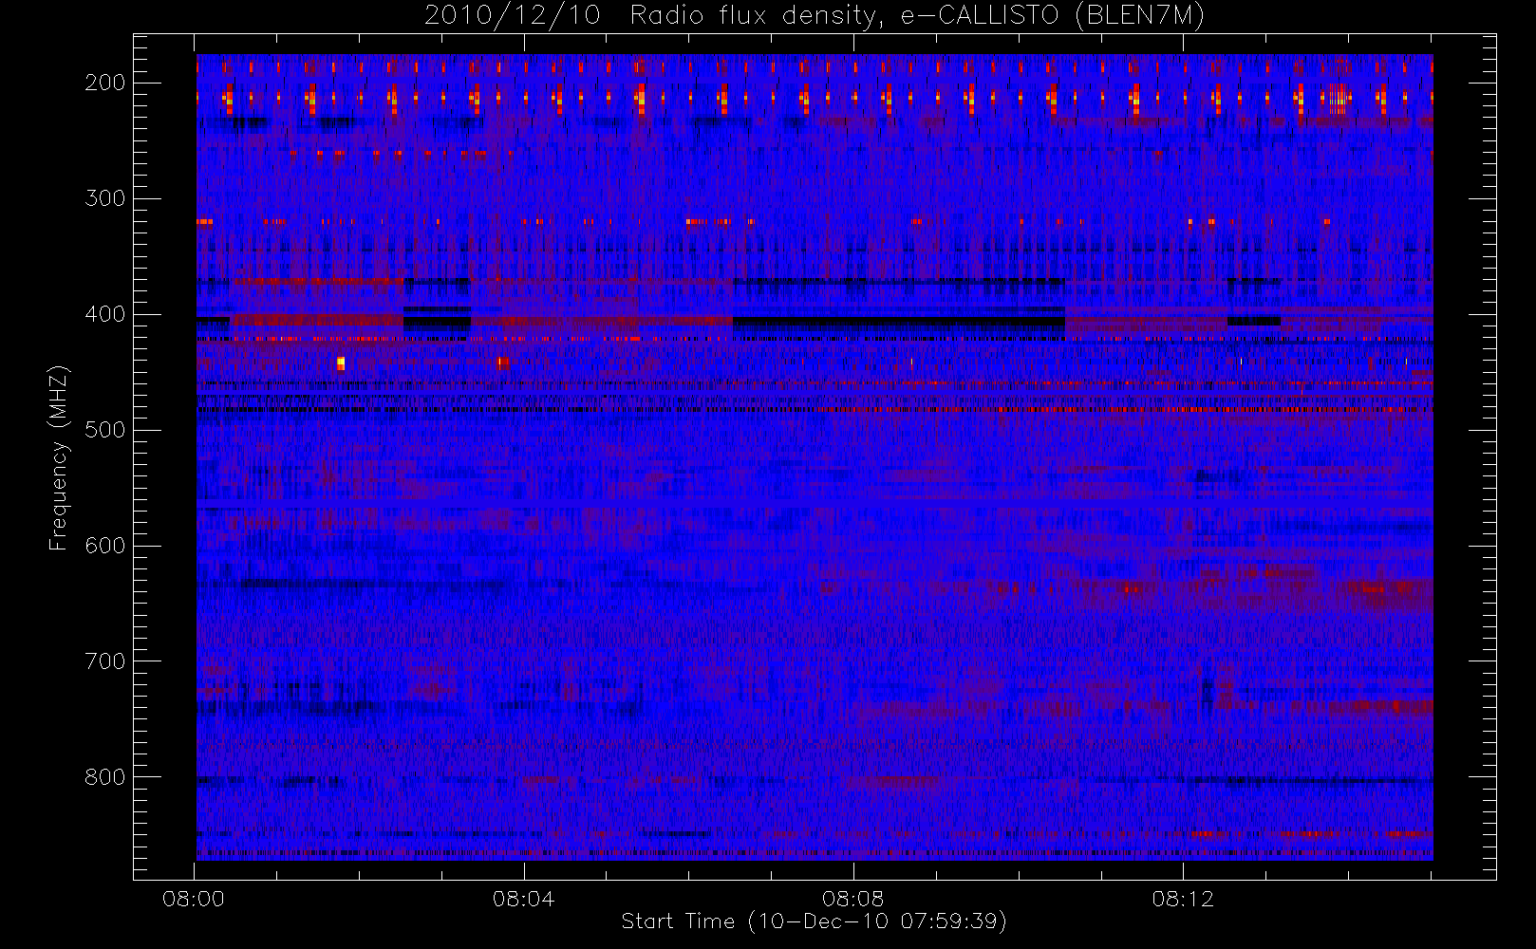The height and width of the screenshot is (949, 1536).
Task: Click the 08:08 time tick label
Action: point(852,899)
